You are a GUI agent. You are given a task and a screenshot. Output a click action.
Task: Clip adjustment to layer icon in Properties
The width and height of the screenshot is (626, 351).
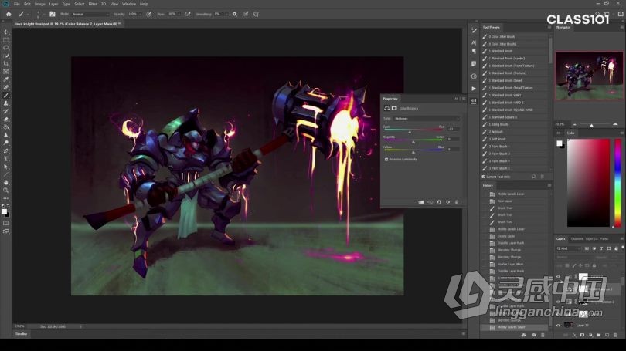coord(421,202)
